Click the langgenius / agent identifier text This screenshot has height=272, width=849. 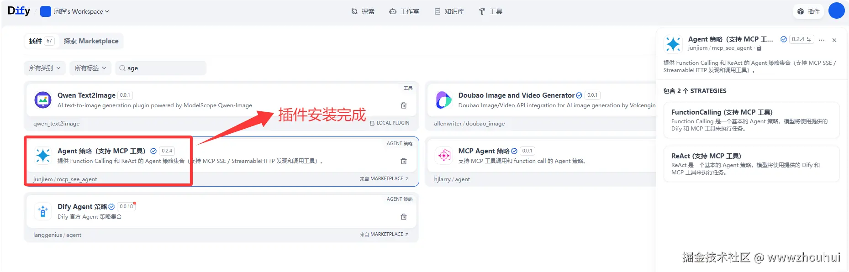click(57, 235)
